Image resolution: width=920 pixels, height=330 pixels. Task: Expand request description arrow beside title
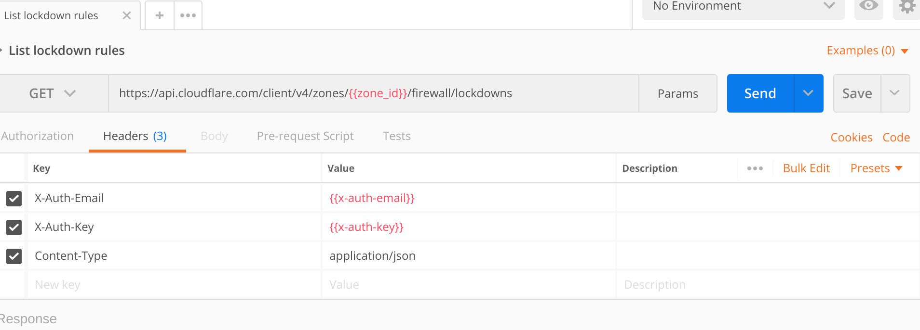pos(1,50)
